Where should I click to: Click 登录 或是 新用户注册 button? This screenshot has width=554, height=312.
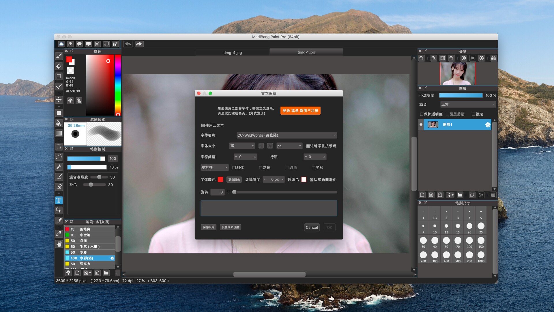click(300, 111)
